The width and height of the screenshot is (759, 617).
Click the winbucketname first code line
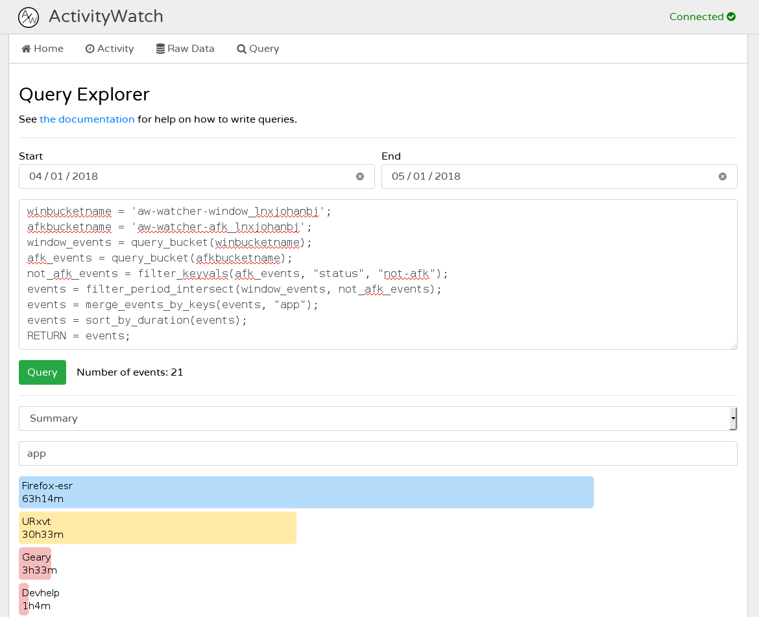coord(179,212)
